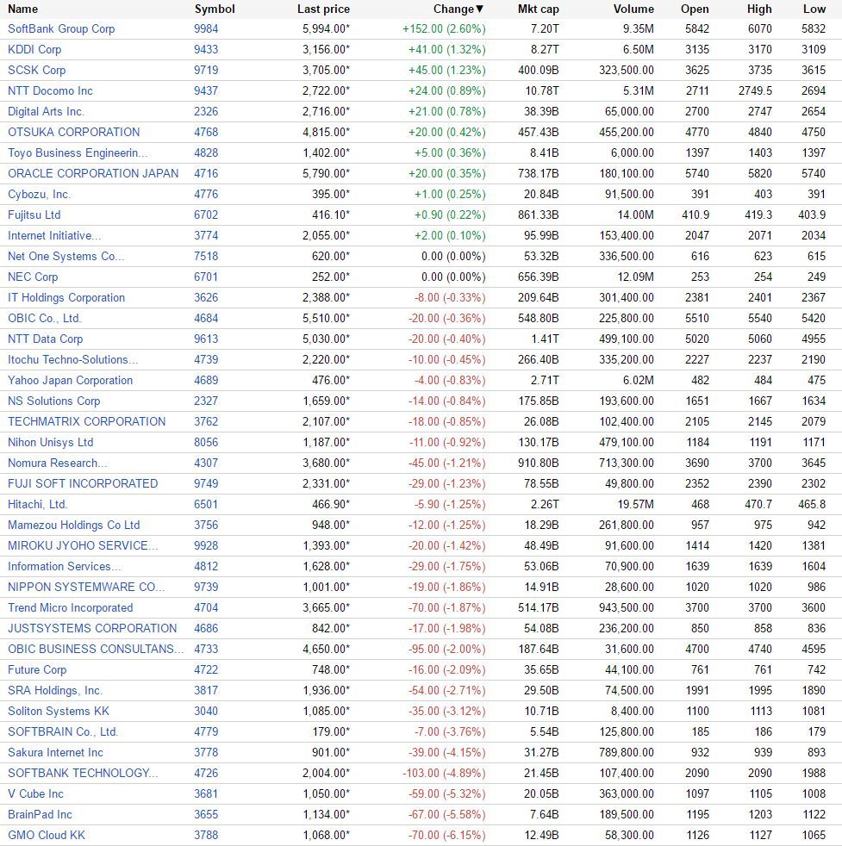Open Information Services... link

(65, 567)
